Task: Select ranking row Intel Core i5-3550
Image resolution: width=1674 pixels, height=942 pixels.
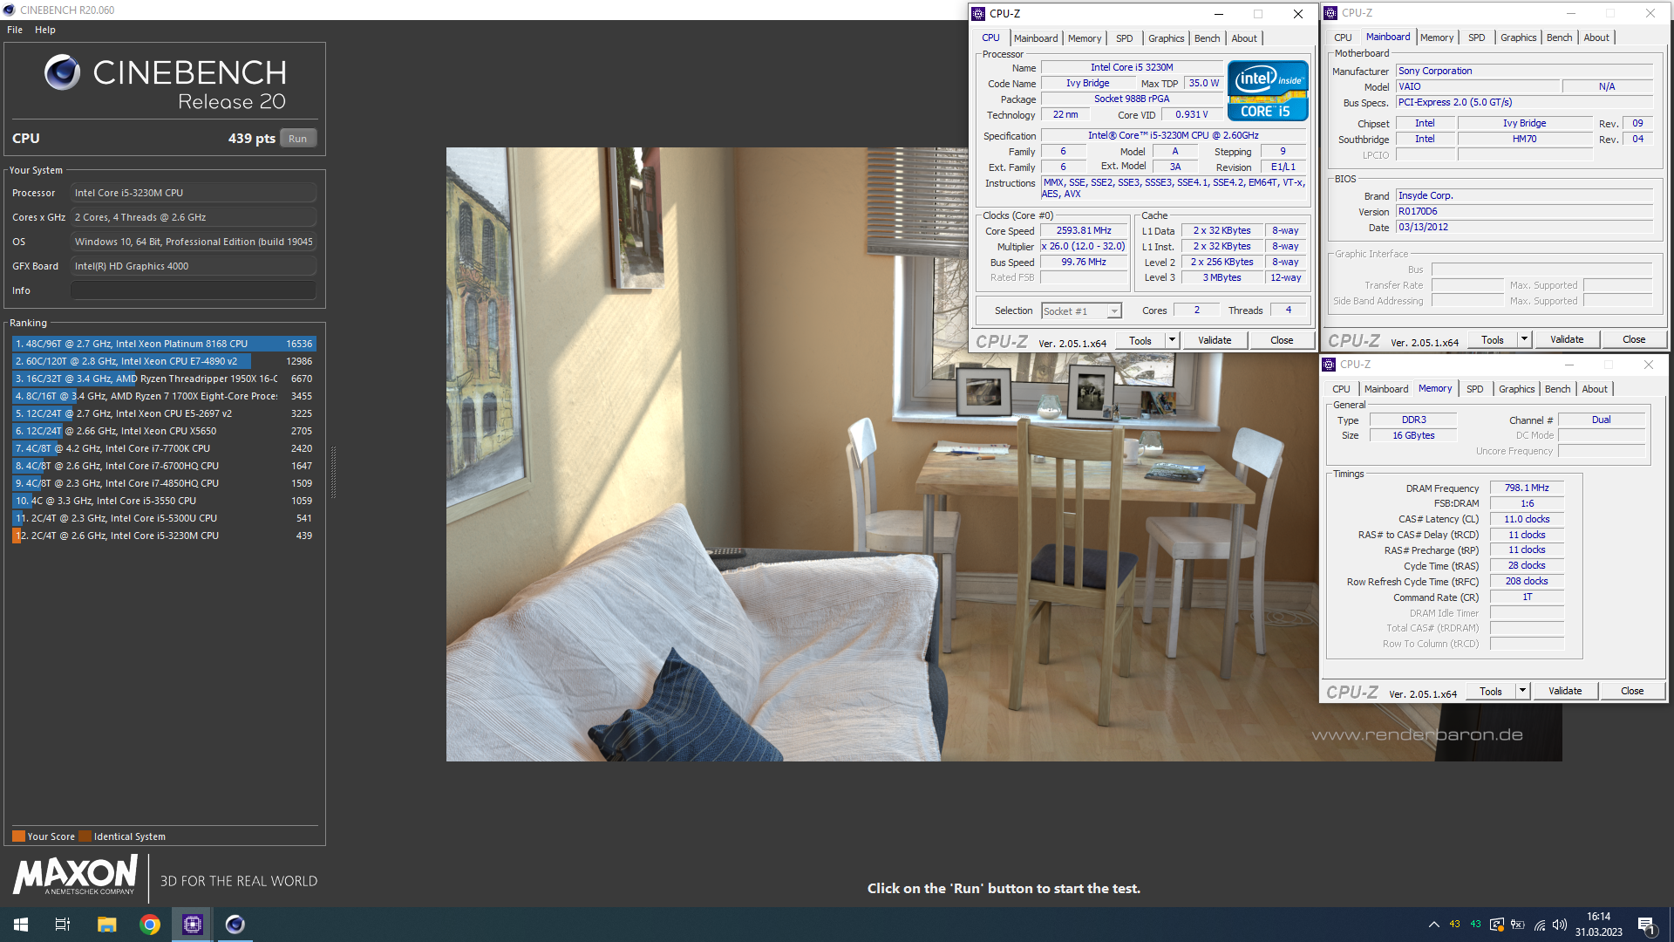Action: (x=164, y=501)
